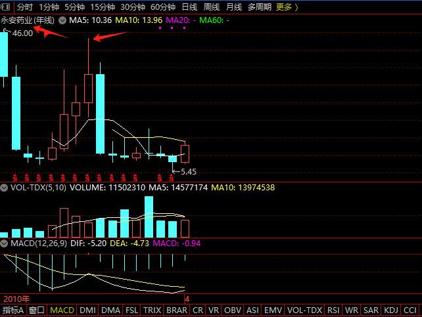
Task: Click the MA20 label in magenta
Action: 181,20
